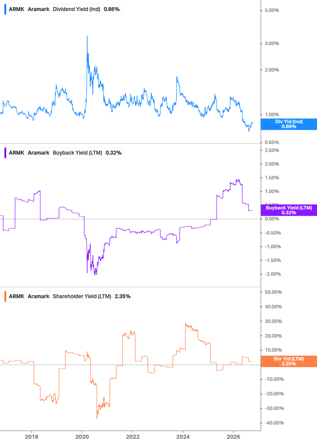Click the -20.00% tick on shareholder yield axis
The width and height of the screenshot is (317, 444).
(x=274, y=394)
